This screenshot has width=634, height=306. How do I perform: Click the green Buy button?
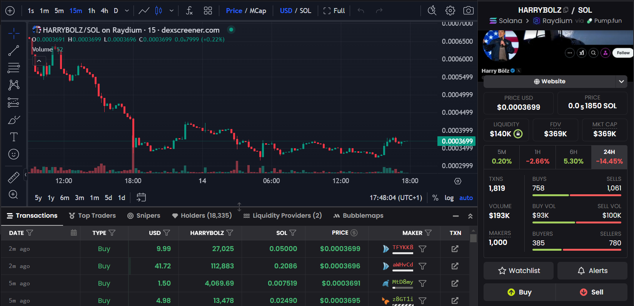pyautogui.click(x=519, y=292)
